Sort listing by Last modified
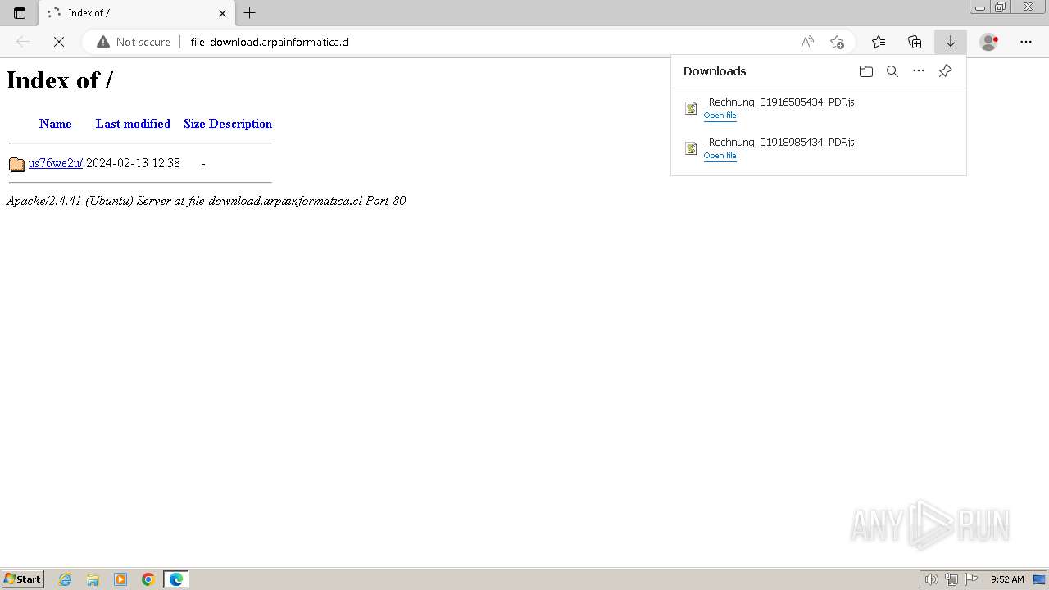 click(x=133, y=124)
